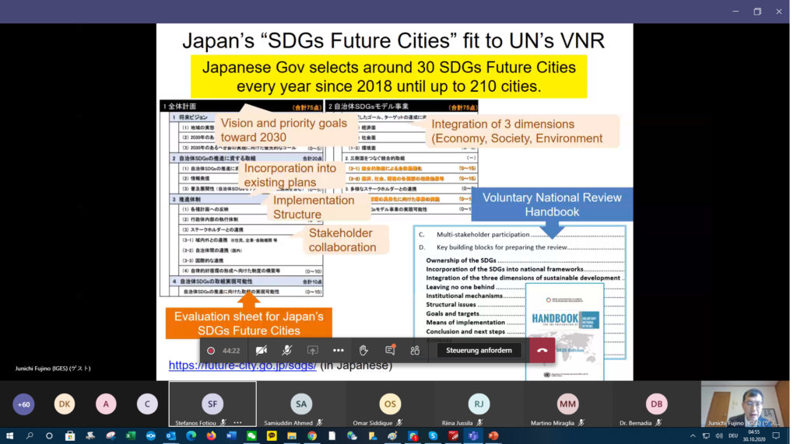Screen dimensions: 797x444
Task: Open Excel from the Windows taskbar
Action: tap(131, 436)
